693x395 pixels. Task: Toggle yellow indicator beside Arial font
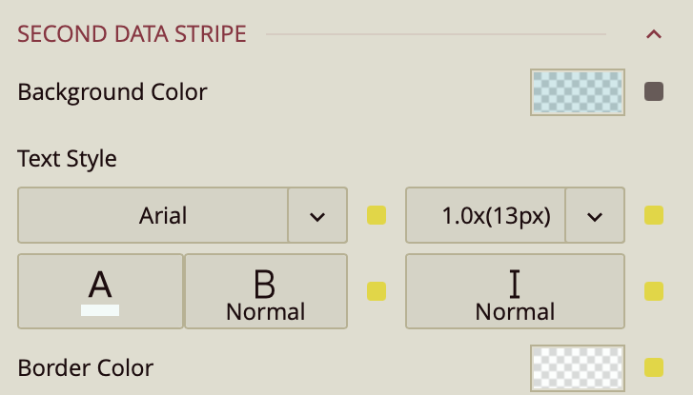click(377, 215)
